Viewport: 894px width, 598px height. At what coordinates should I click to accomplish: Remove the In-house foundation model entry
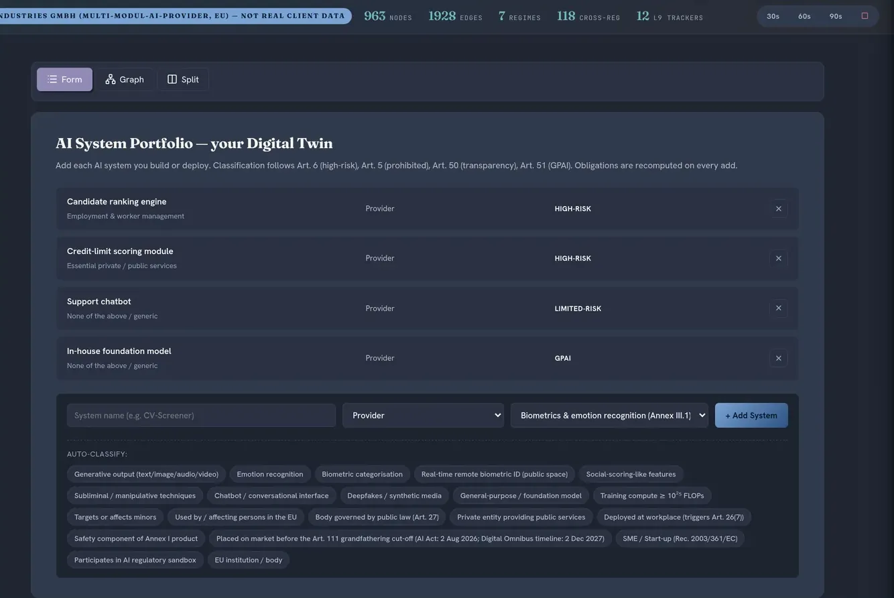coord(778,358)
